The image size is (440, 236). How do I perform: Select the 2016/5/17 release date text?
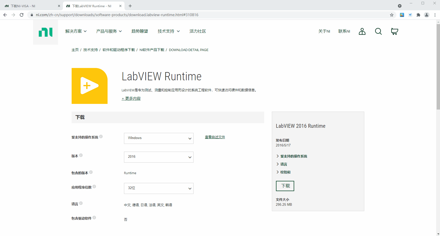(x=283, y=145)
